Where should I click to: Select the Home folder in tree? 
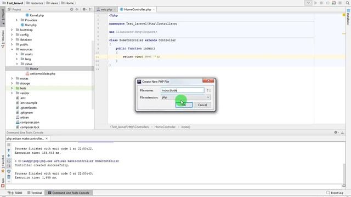point(34,69)
